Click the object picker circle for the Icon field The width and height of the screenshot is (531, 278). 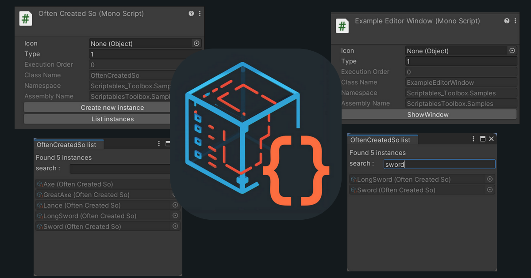196,43
